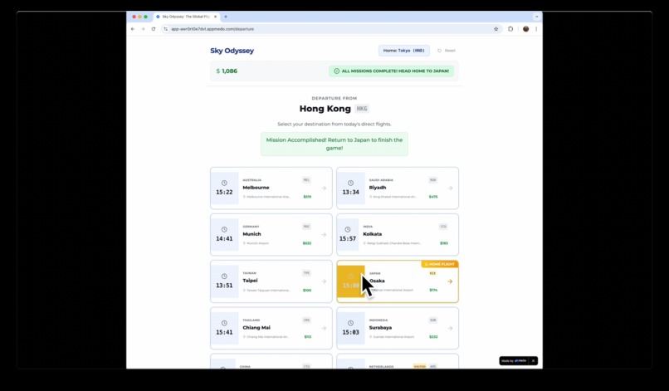Screen dimensions: 669x391
Task: Click the clock icon above 15:22
Action: pyautogui.click(x=224, y=183)
